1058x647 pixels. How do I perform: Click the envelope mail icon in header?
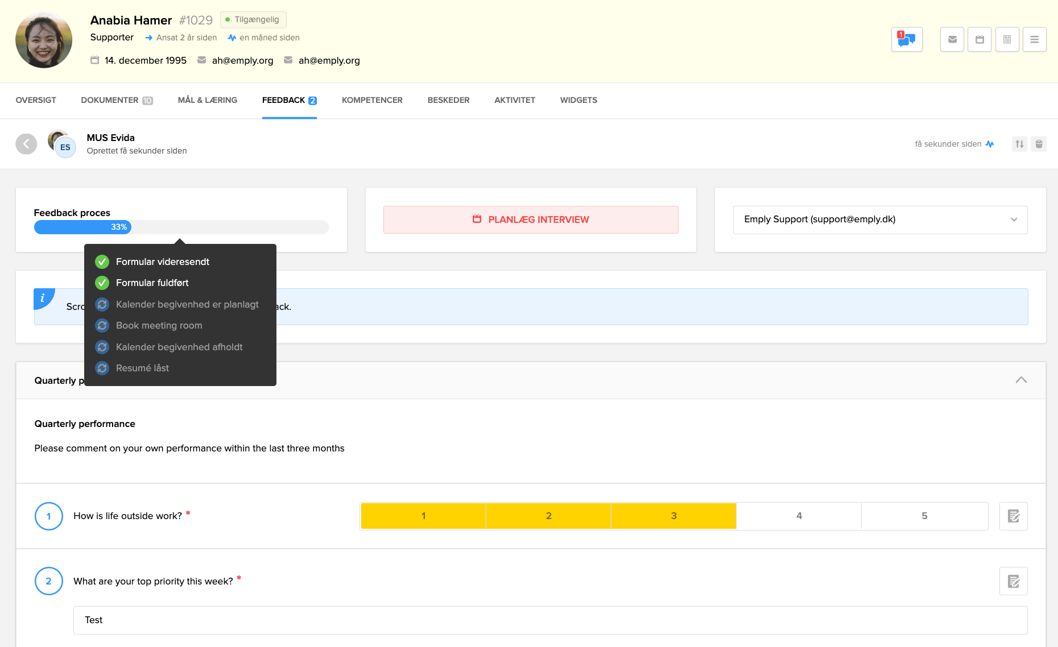(952, 40)
